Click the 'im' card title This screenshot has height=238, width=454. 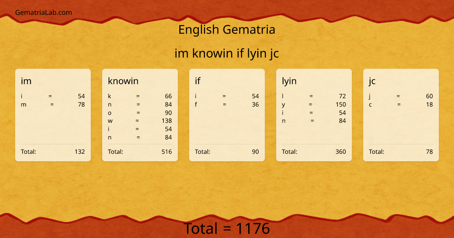coord(26,81)
